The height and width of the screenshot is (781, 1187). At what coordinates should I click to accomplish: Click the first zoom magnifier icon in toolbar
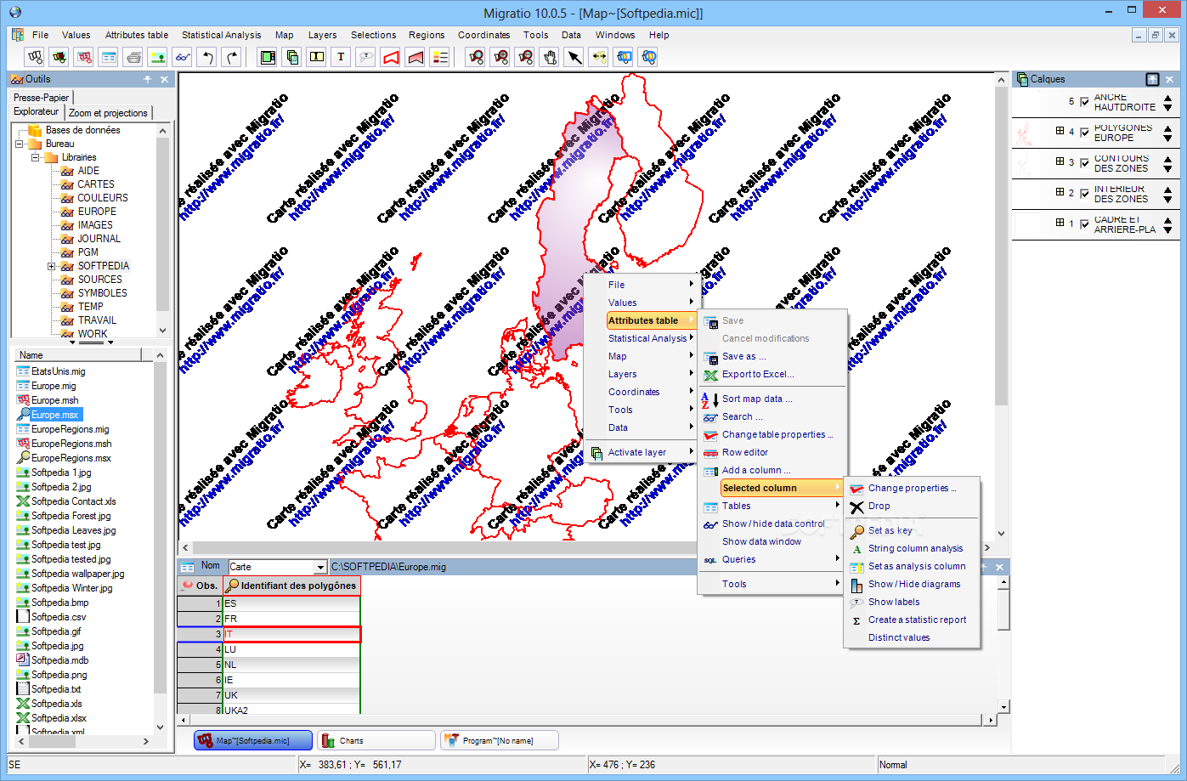coord(476,57)
